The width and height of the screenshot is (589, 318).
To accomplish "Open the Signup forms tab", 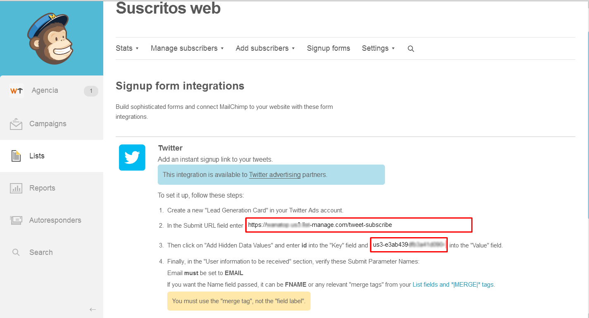I will coord(328,48).
